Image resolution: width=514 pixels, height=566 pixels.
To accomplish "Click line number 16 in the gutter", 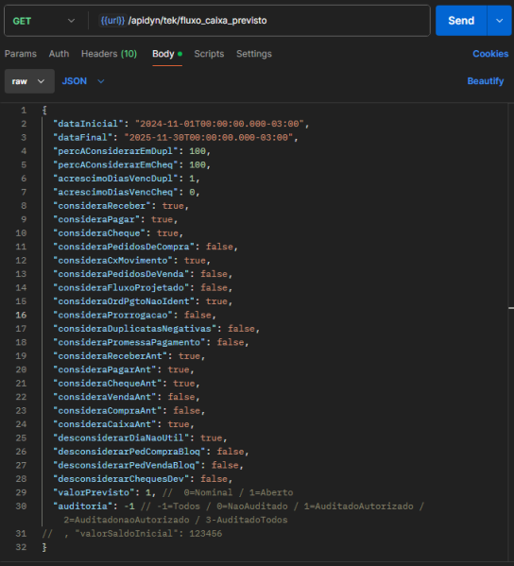I will (x=21, y=316).
